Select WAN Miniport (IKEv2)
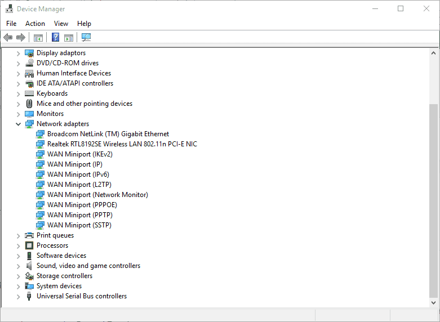The width and height of the screenshot is (440, 322). point(79,154)
